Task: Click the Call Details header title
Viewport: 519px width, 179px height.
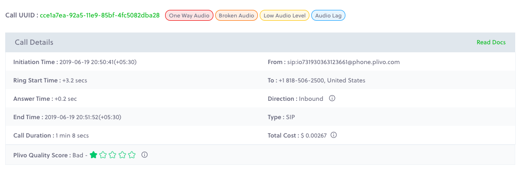Action: [34, 42]
